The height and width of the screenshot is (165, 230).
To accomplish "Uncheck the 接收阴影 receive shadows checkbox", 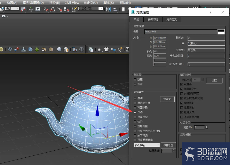I will 181,103.
